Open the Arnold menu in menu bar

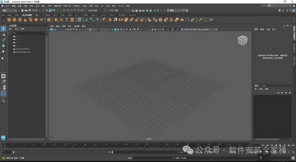(121, 6)
